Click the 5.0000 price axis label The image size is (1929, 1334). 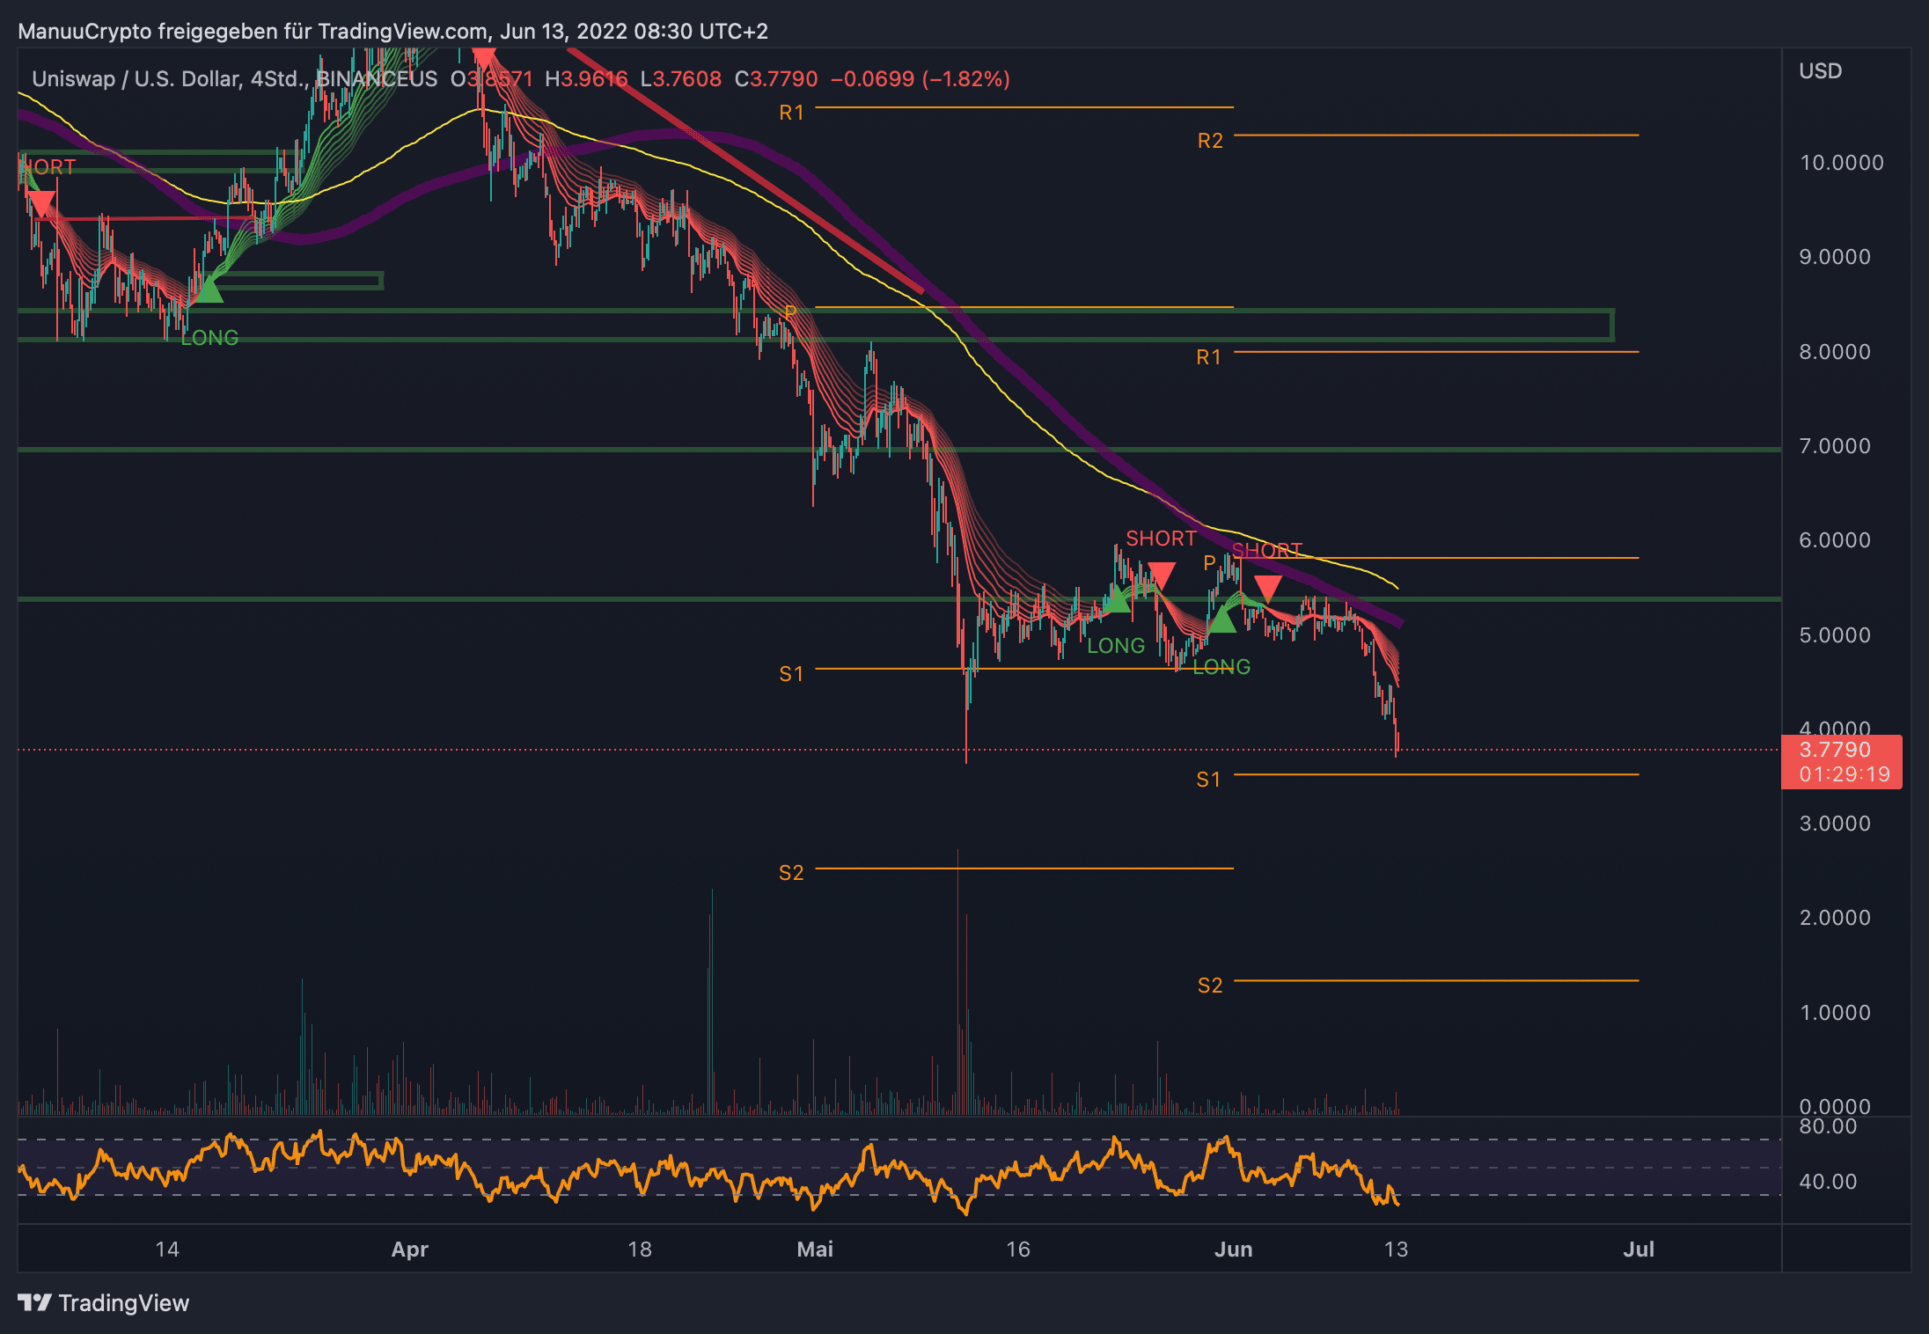1835,635
